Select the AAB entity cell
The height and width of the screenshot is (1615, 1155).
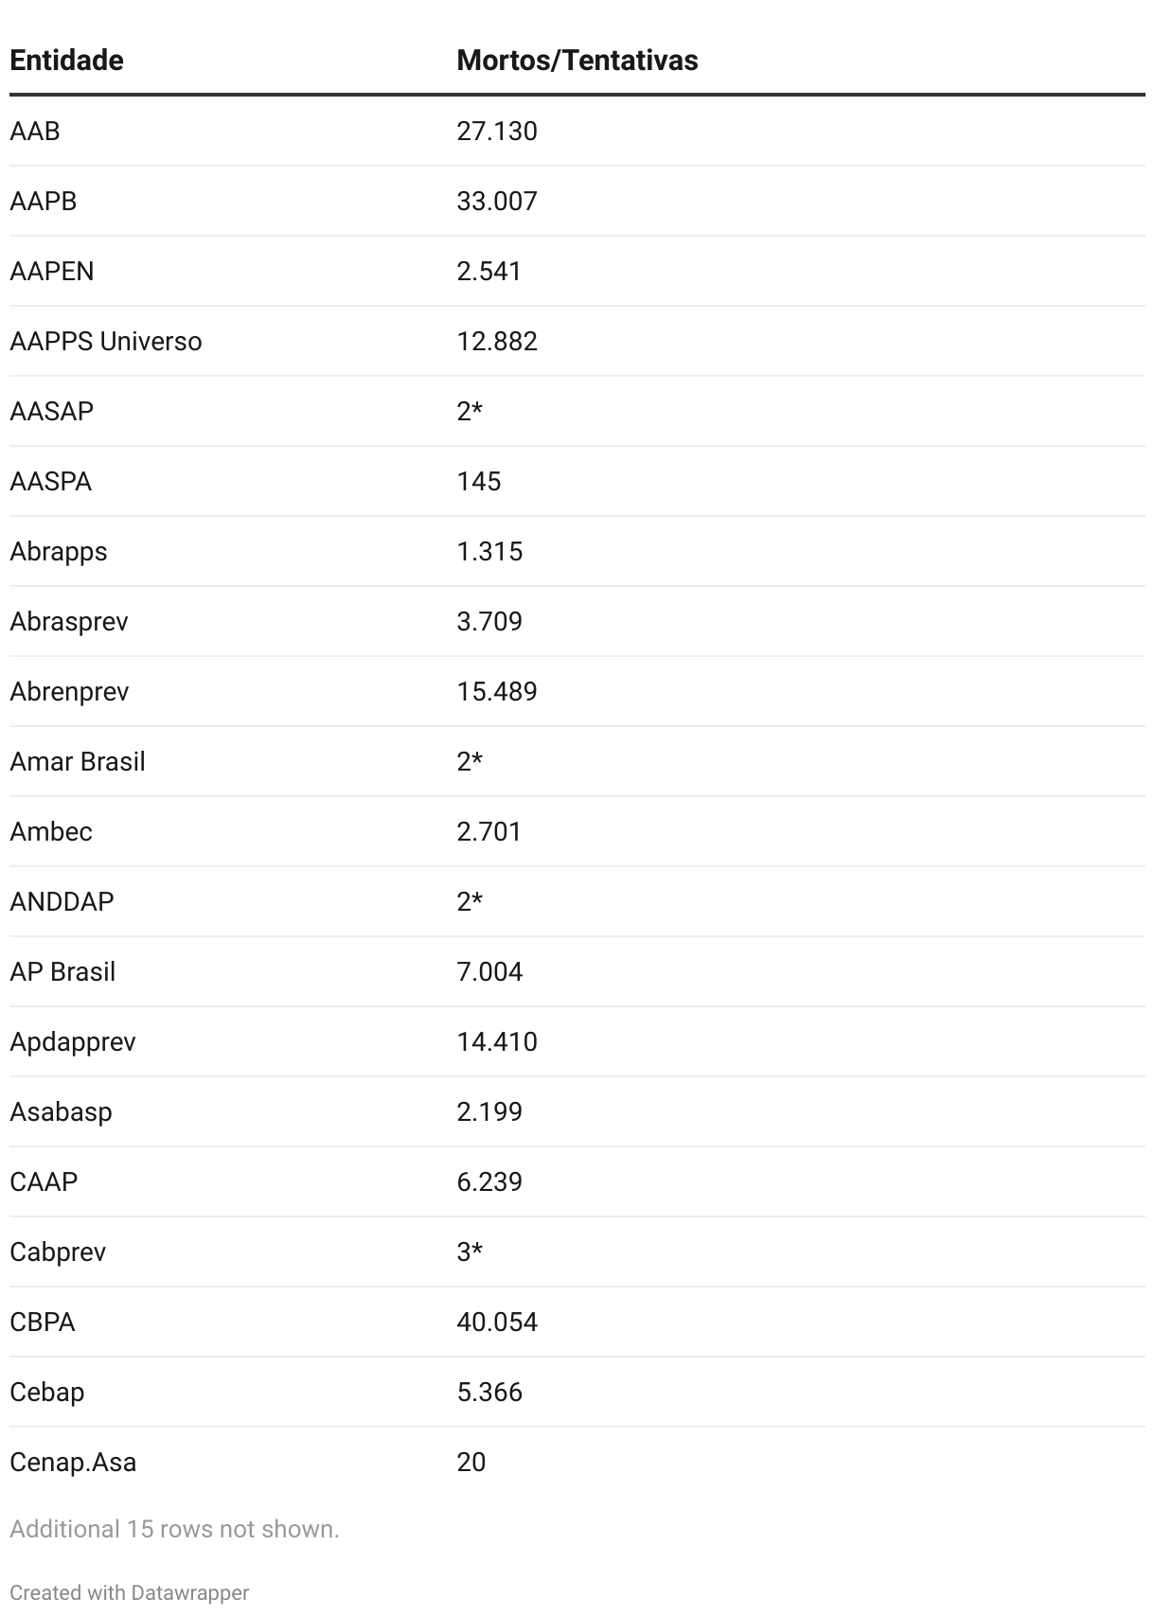(35, 131)
